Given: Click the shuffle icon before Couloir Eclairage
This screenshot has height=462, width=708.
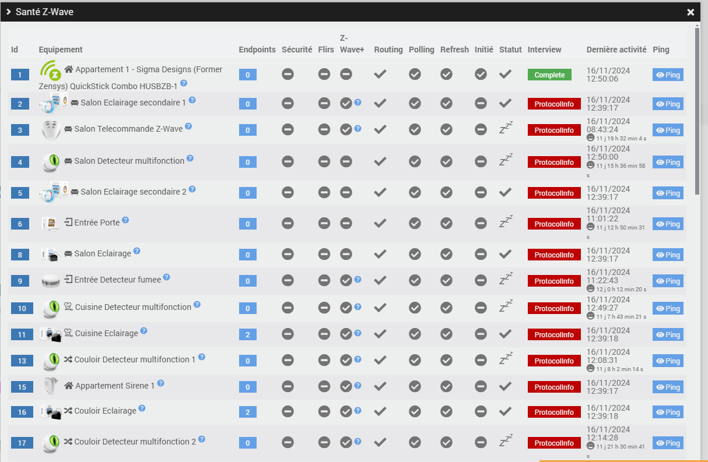Looking at the screenshot, I should click(x=68, y=411).
